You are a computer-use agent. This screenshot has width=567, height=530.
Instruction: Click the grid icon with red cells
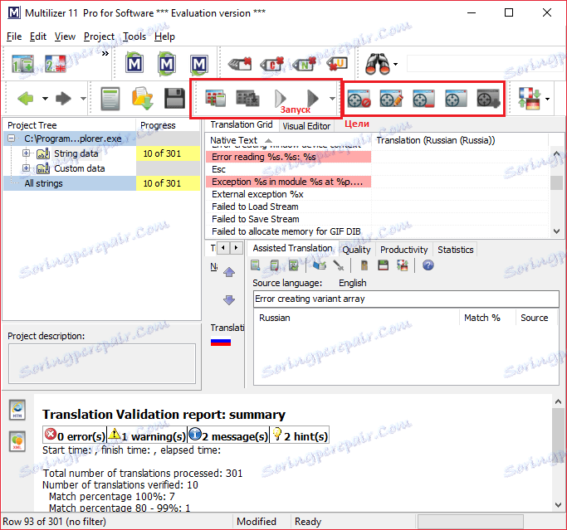[216, 98]
